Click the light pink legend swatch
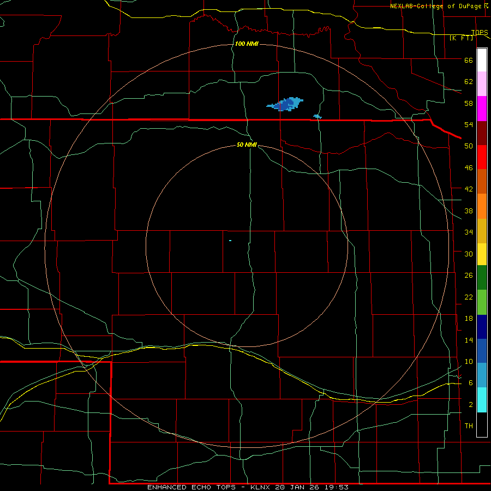Image resolution: width=491 pixels, height=491 pixels. pos(482,84)
